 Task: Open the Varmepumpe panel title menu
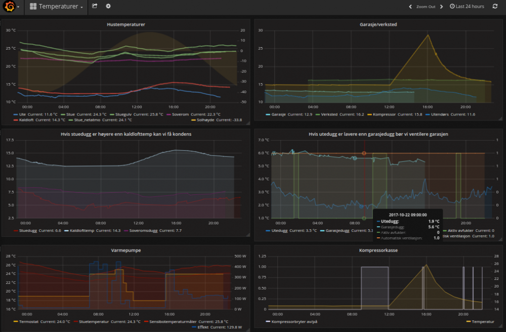[126, 250]
